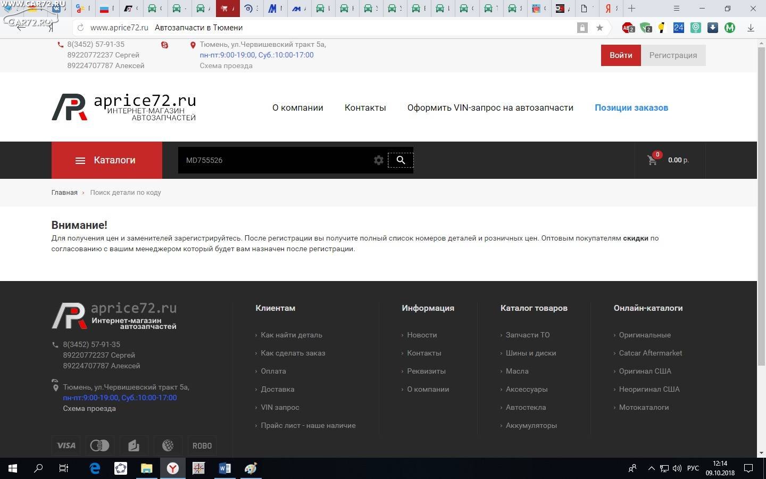
Task: Click the aprice72.ru header logo
Action: (123, 107)
